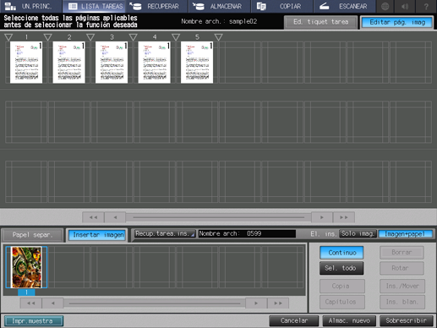Advance one step in lower image scroller
Screen dimensions: 437x328
(256, 303)
